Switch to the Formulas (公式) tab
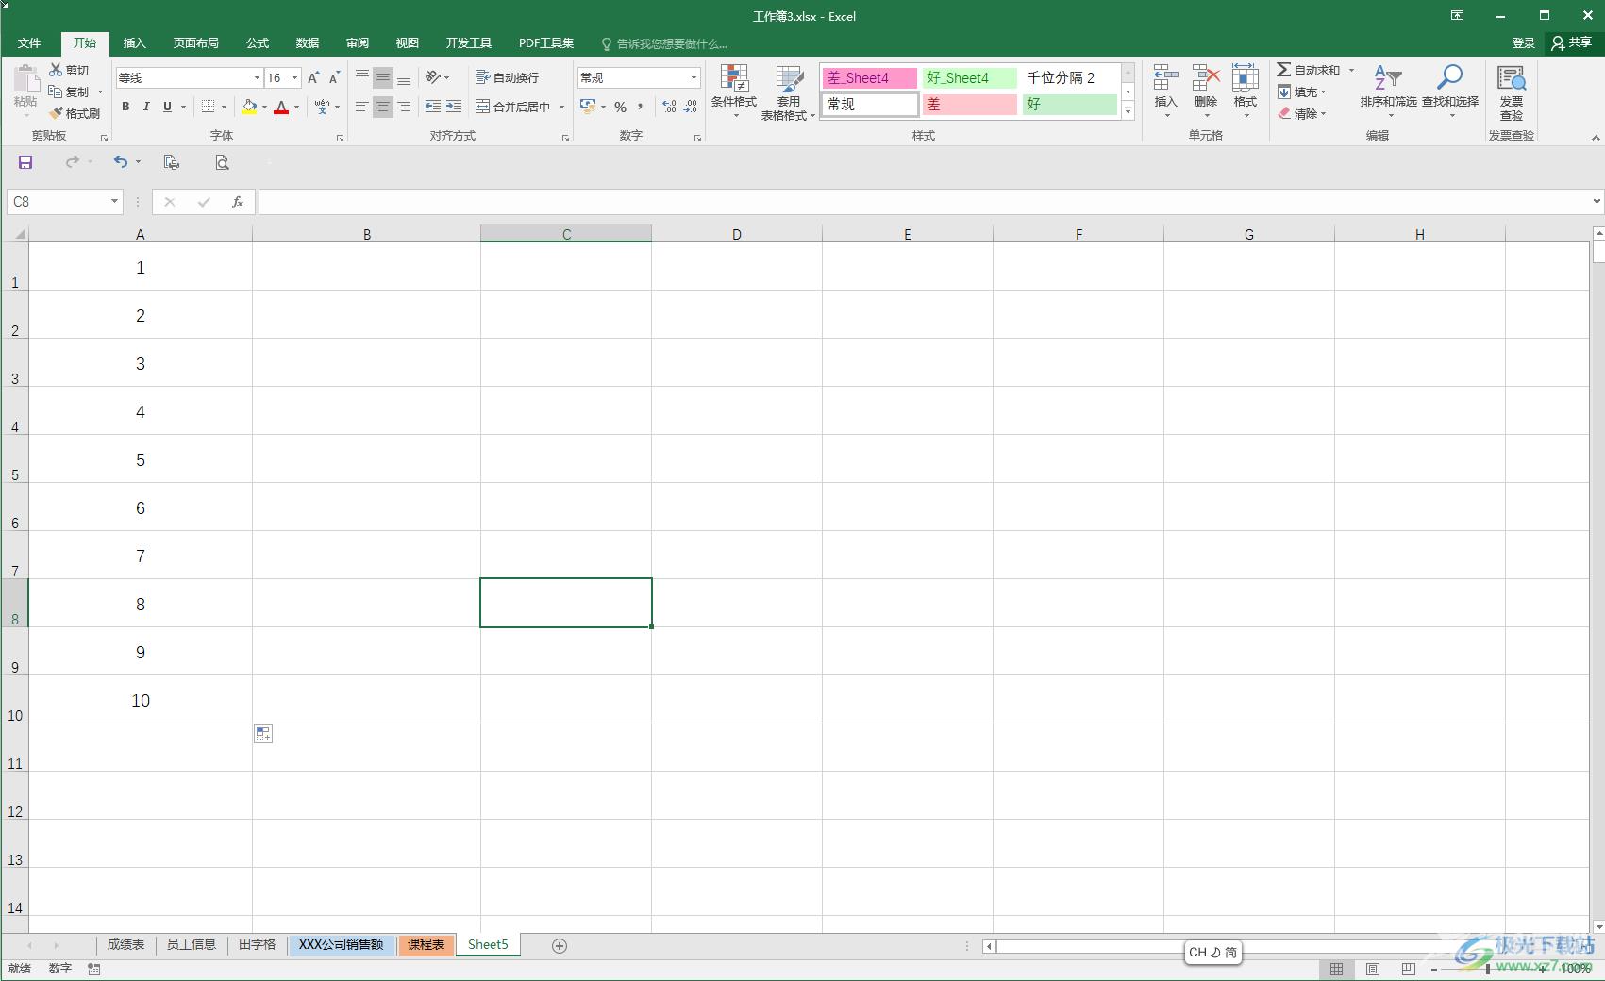The image size is (1605, 981). tap(258, 43)
